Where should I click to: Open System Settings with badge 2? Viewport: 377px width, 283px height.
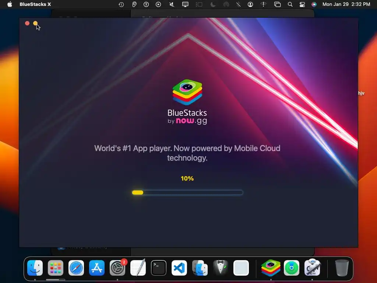pyautogui.click(x=117, y=268)
